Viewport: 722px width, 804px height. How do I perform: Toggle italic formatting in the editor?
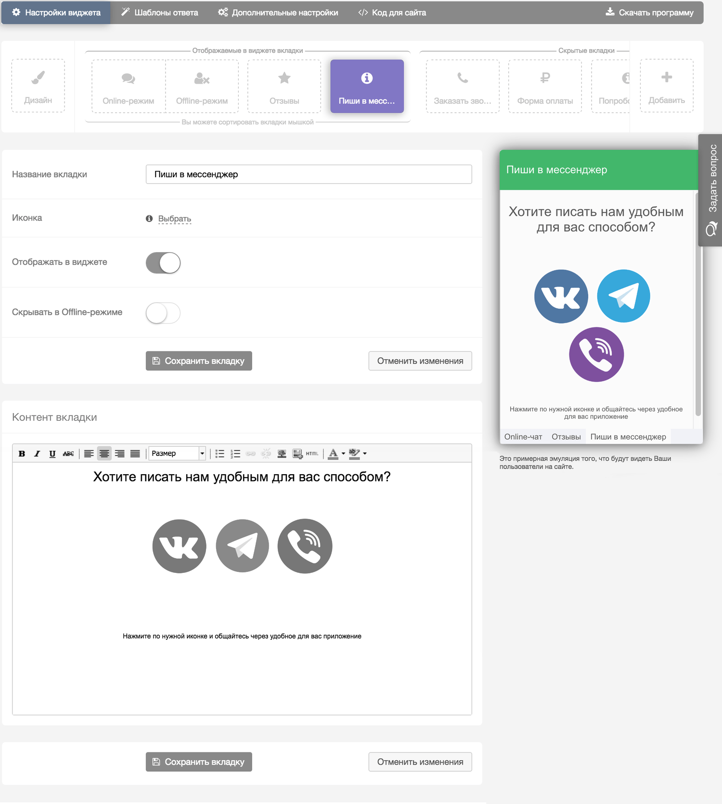37,454
